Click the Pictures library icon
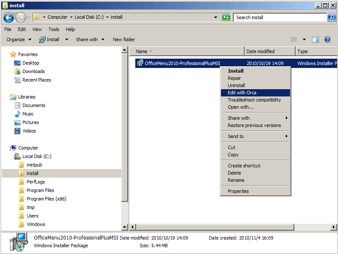Screen dimensions: 338x254 tap(17, 122)
